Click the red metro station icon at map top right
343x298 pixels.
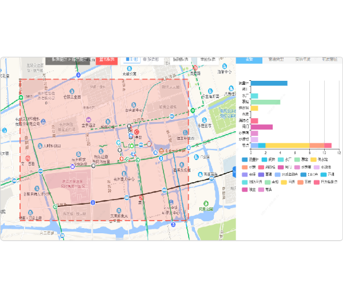[194, 68]
